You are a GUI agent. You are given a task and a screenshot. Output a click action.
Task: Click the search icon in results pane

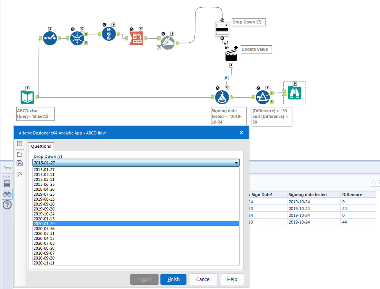tap(374, 182)
